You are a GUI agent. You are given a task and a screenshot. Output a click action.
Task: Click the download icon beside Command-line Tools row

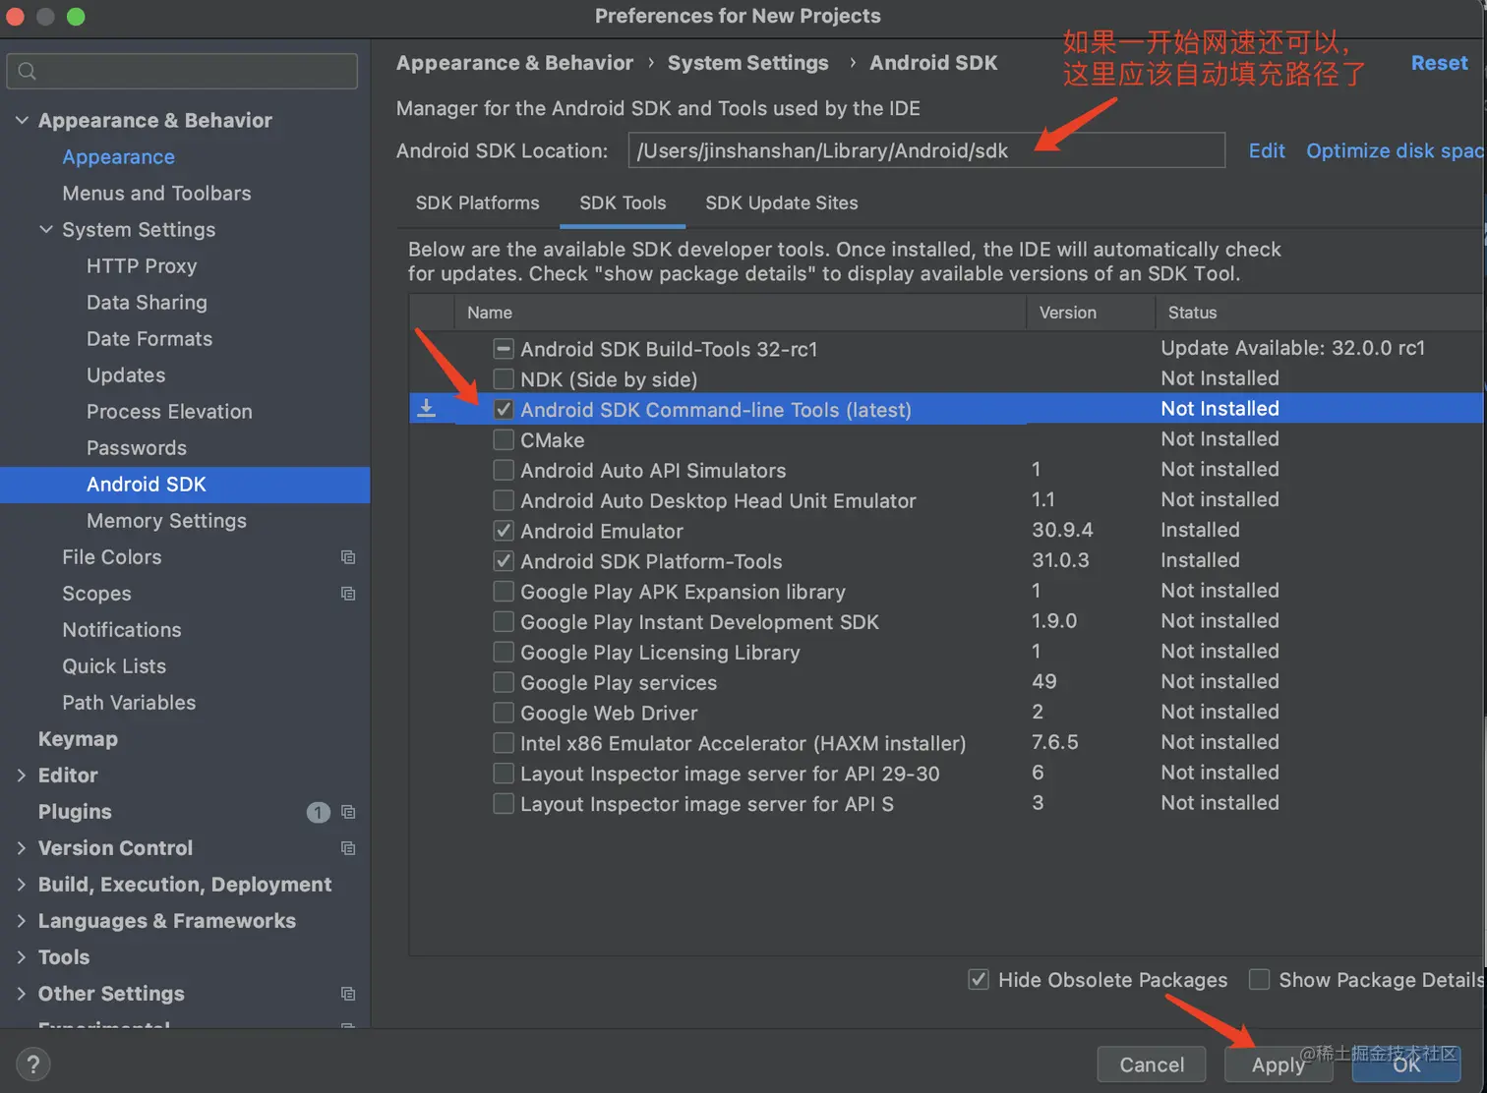[426, 408]
